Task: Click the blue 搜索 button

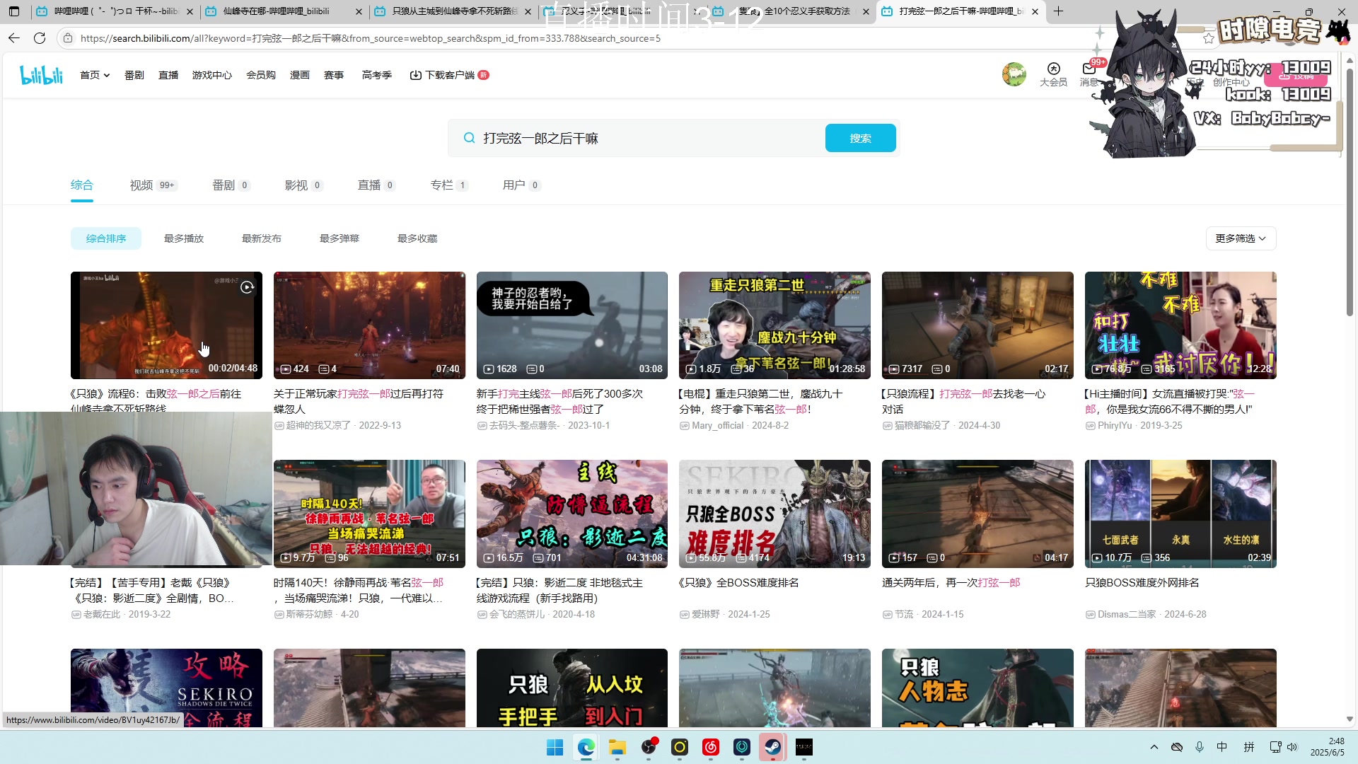Action: [x=860, y=138]
